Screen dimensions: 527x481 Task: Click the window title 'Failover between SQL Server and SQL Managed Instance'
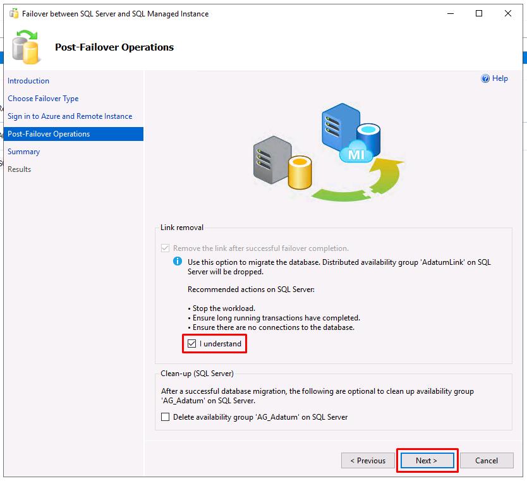click(115, 14)
